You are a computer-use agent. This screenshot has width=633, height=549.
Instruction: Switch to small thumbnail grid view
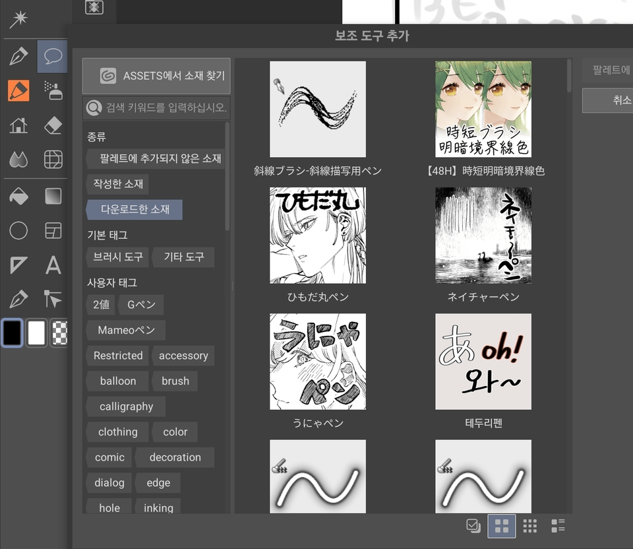coord(529,526)
